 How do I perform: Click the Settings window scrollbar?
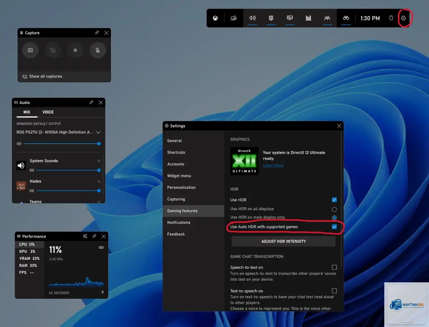[x=342, y=198]
